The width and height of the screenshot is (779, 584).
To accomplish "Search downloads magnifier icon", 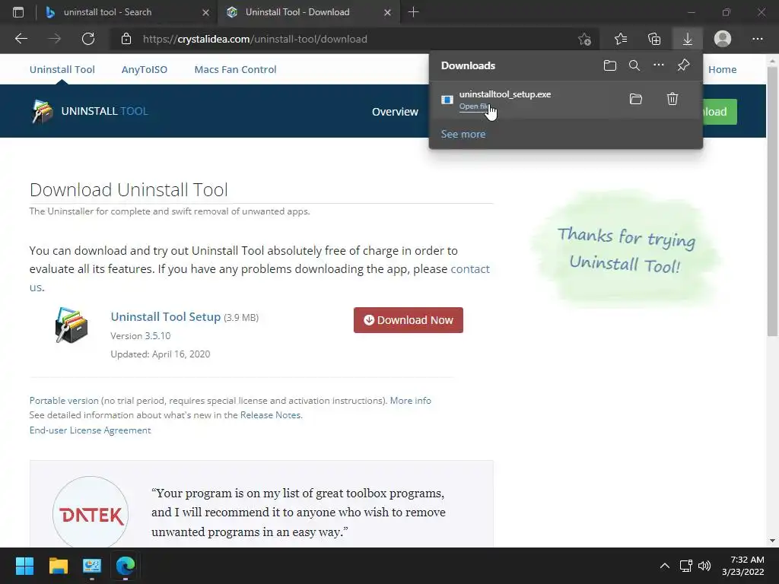I will pyautogui.click(x=634, y=65).
